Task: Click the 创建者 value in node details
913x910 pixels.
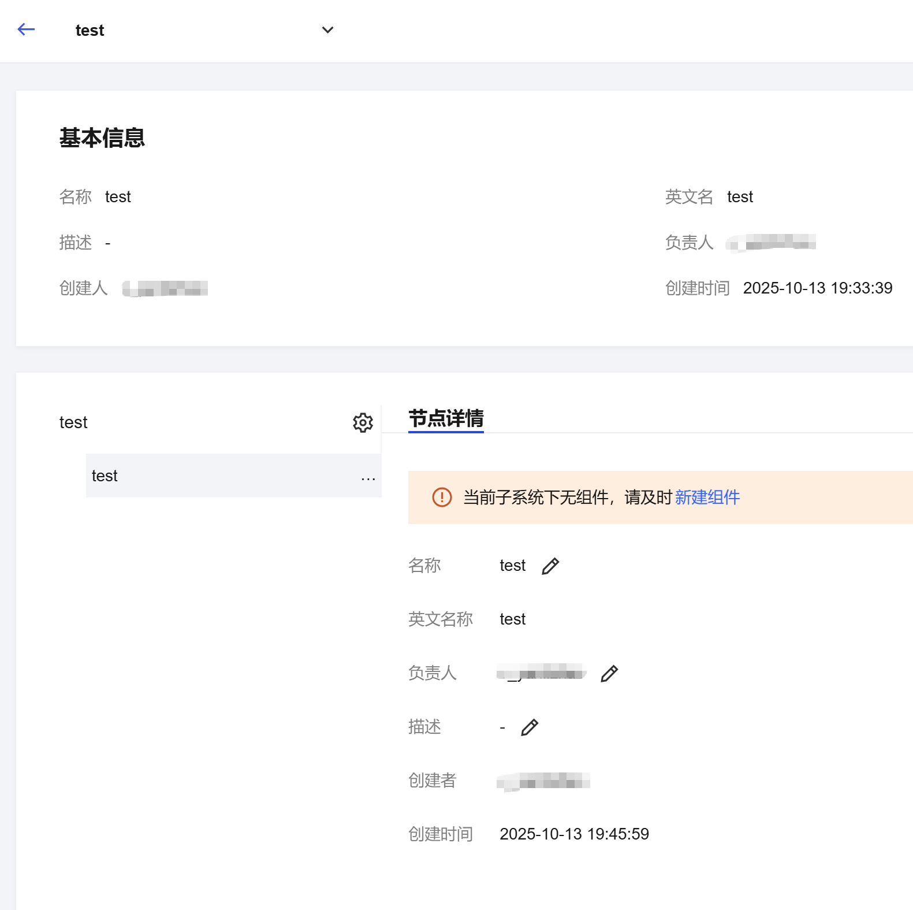Action: point(543,781)
